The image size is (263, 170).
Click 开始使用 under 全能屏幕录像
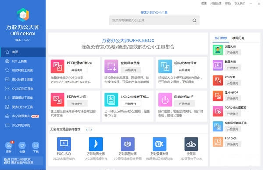131,70
